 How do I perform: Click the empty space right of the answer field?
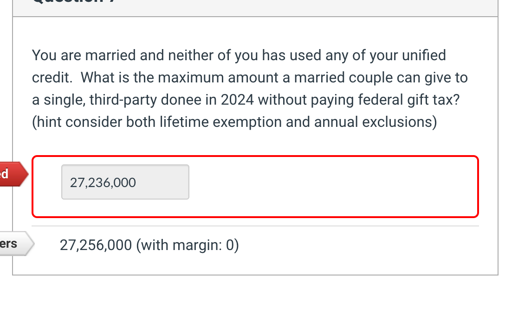pyautogui.click(x=325, y=182)
